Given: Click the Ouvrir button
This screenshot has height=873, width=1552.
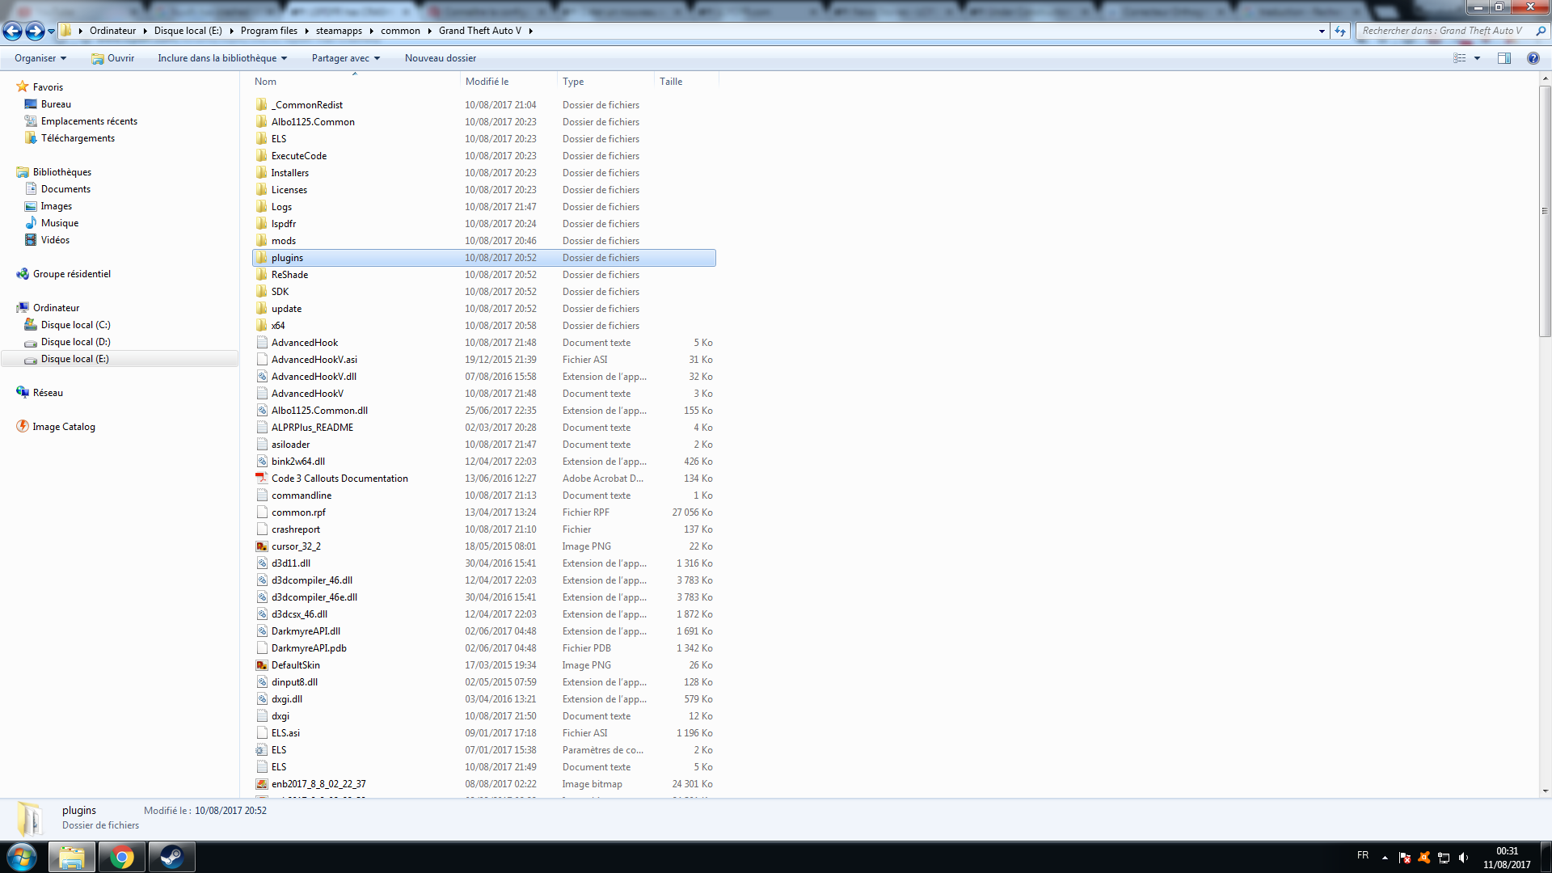Looking at the screenshot, I should click(x=113, y=58).
